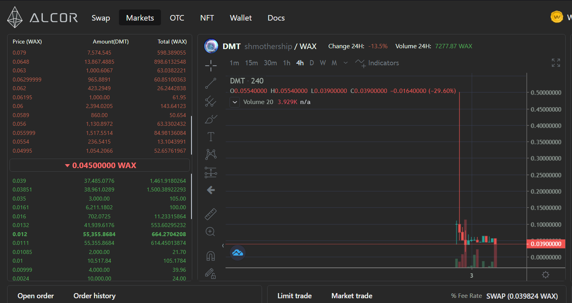This screenshot has height=303, width=572.
Task: Click the date label 3 on time axis
Action: [x=472, y=275]
